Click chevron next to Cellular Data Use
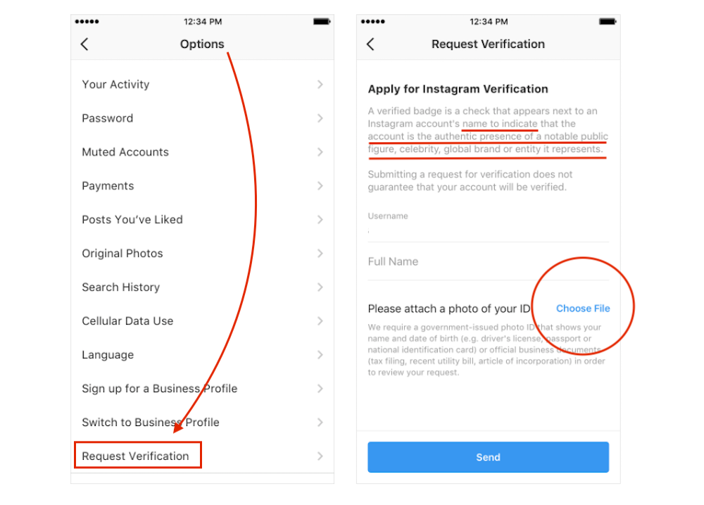This screenshot has width=704, height=505. click(x=320, y=321)
